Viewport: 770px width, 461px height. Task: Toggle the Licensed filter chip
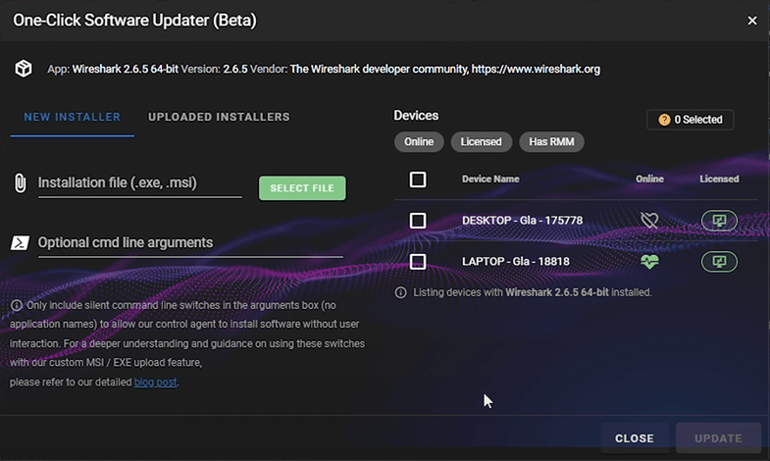pos(482,142)
